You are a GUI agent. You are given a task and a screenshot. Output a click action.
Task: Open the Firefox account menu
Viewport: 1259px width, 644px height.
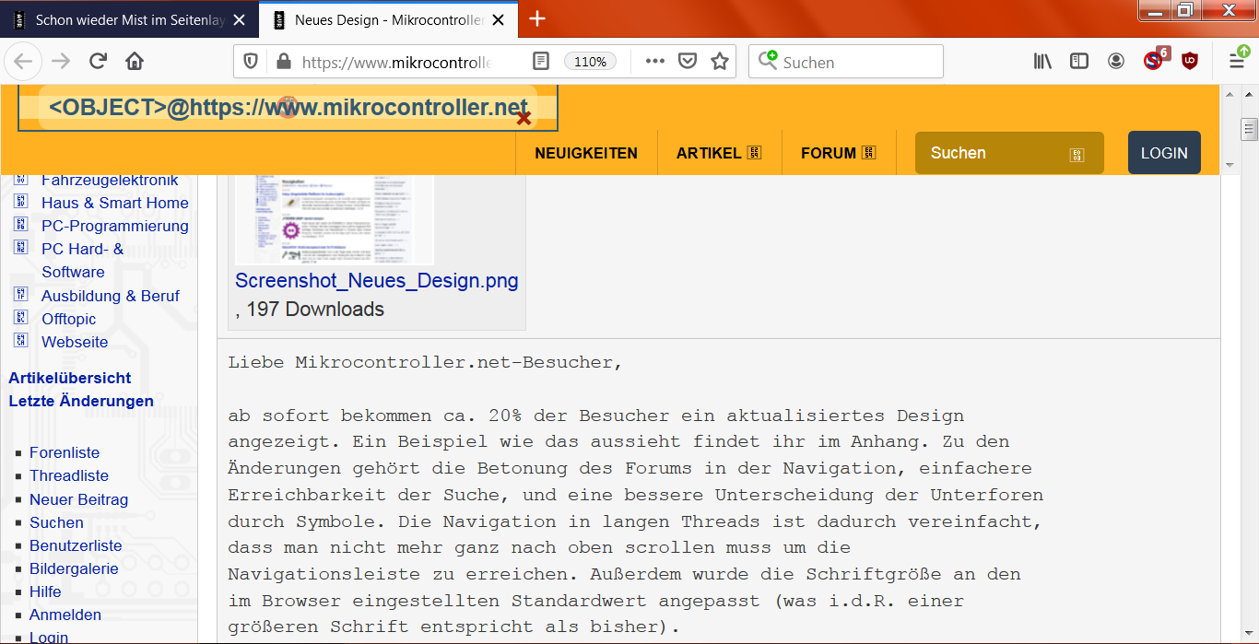[x=1116, y=62]
